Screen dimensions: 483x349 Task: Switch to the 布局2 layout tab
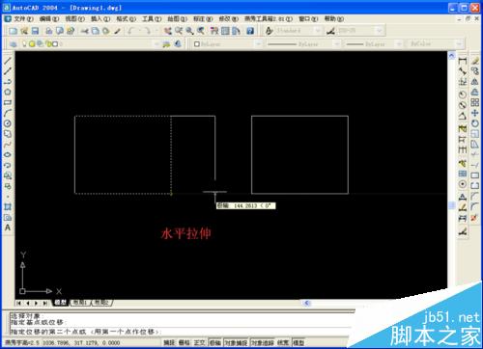(101, 303)
